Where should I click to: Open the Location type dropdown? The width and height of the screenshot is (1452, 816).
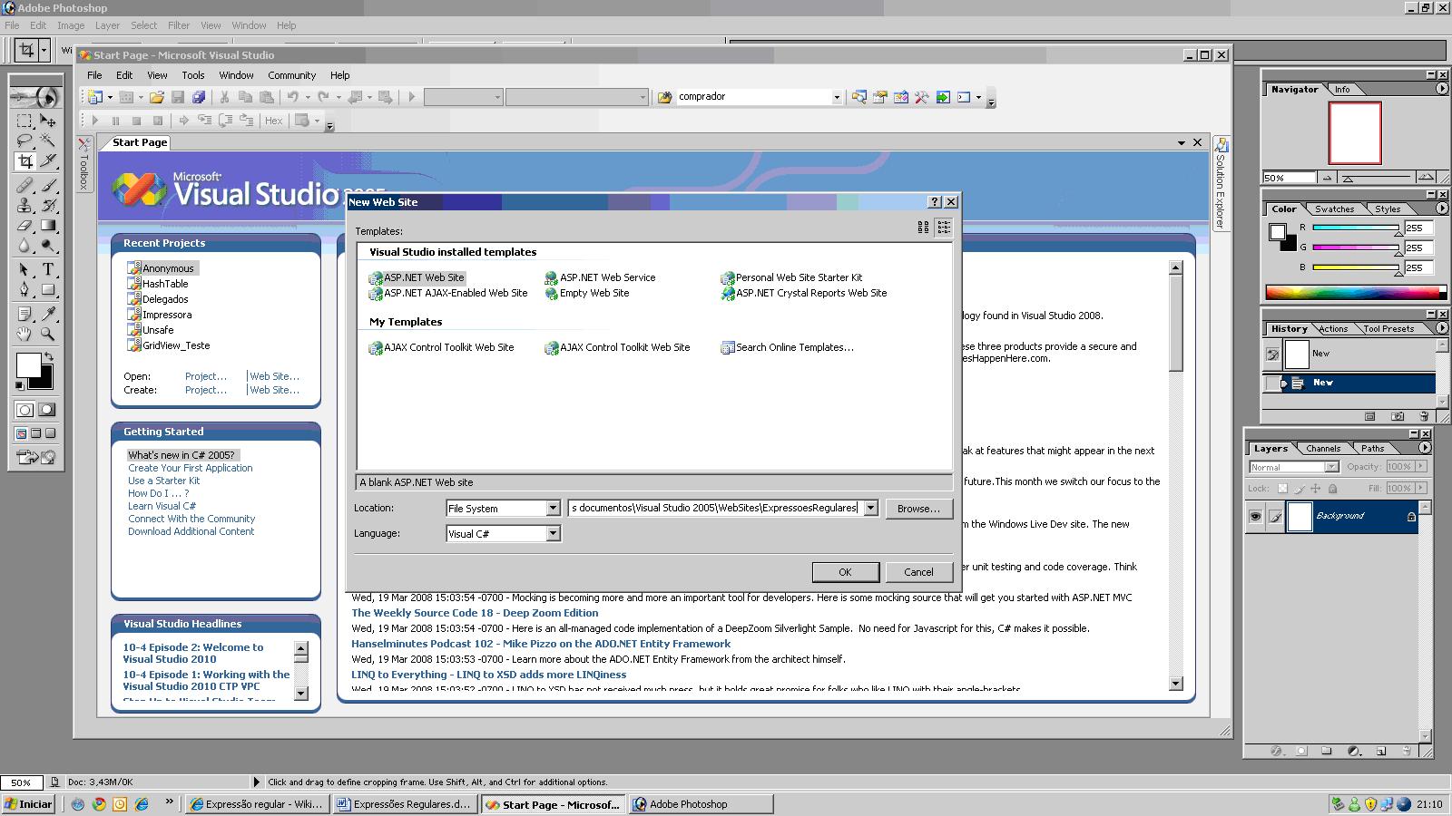tap(553, 509)
